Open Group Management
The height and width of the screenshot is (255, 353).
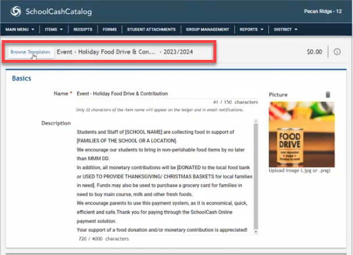click(208, 30)
